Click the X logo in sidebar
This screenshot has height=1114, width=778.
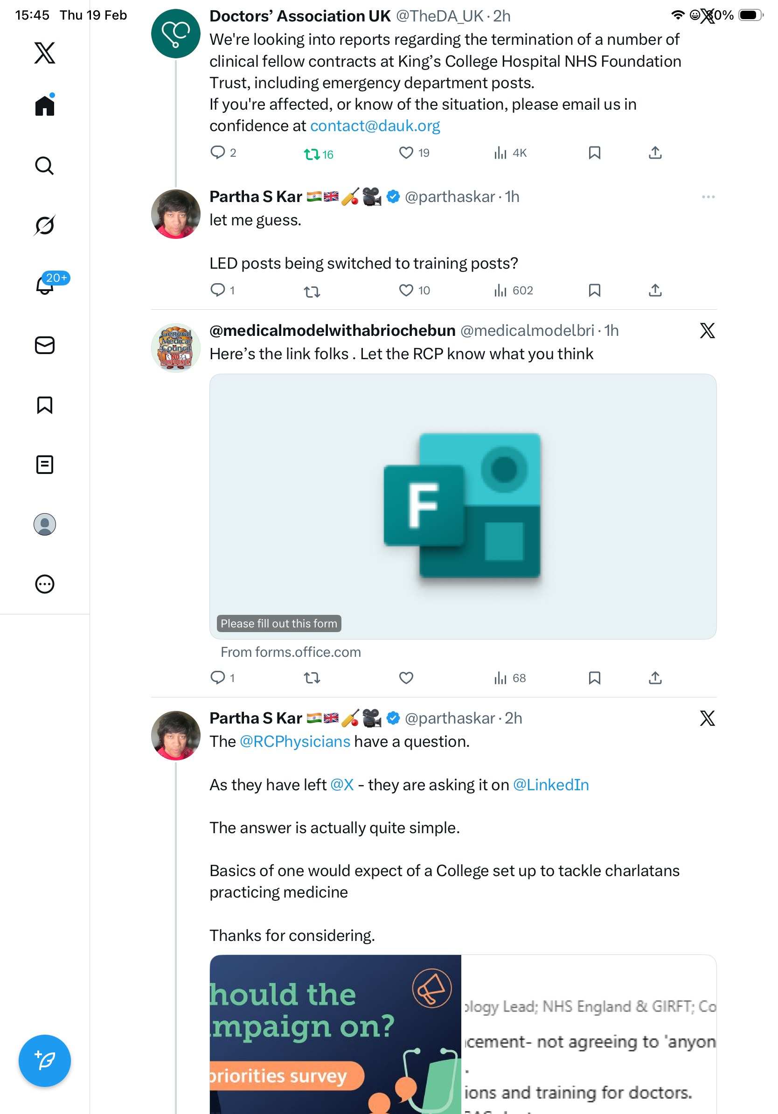(x=45, y=53)
